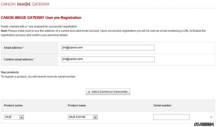Focus the Confirm email address input field

coord(108,59)
